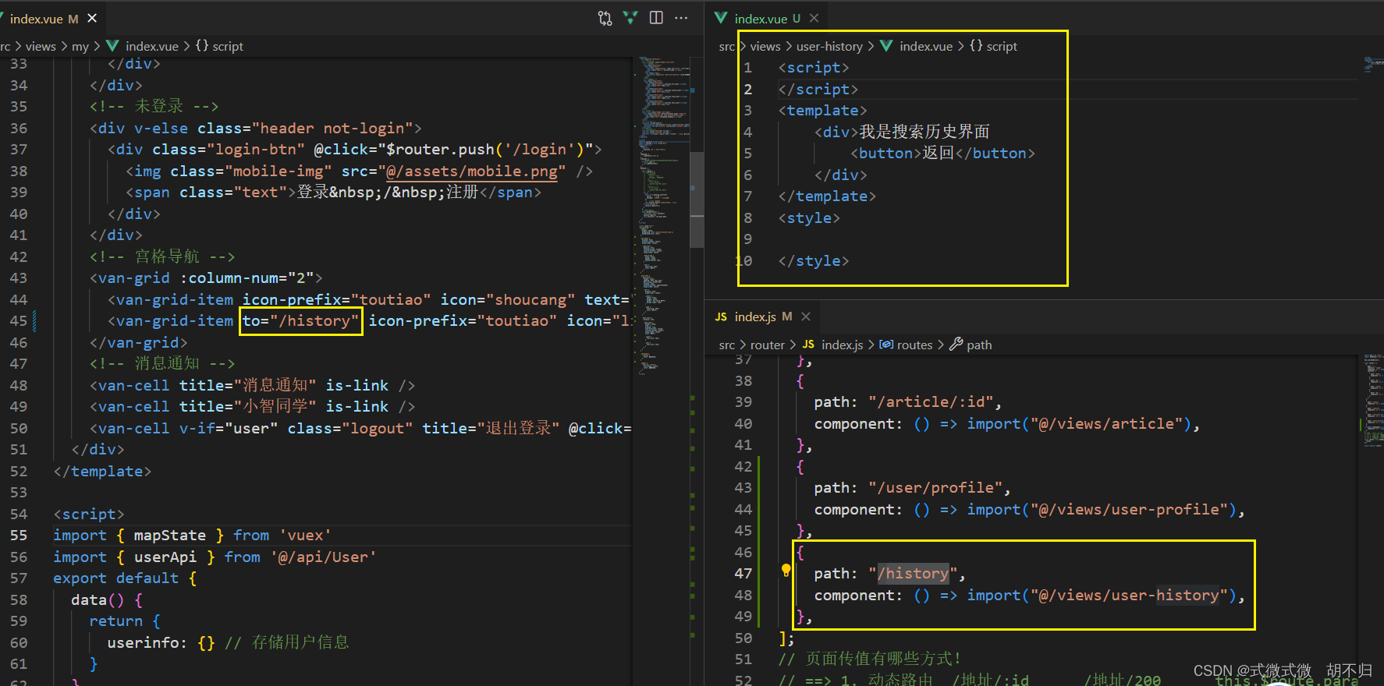This screenshot has height=686, width=1384.
Task: Click the Split Editor Right icon
Action: tap(656, 18)
